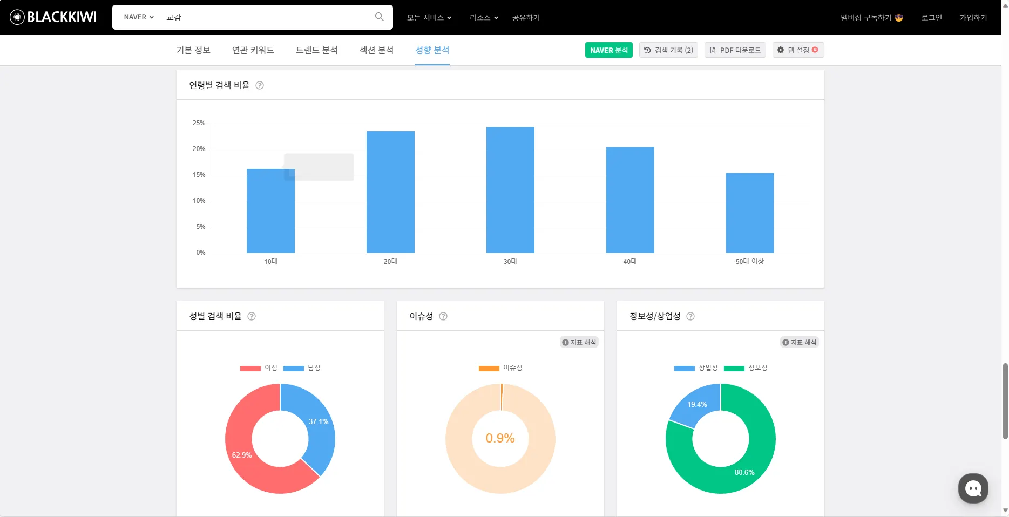This screenshot has height=517, width=1009.
Task: Click the search magnifier icon
Action: tap(380, 17)
